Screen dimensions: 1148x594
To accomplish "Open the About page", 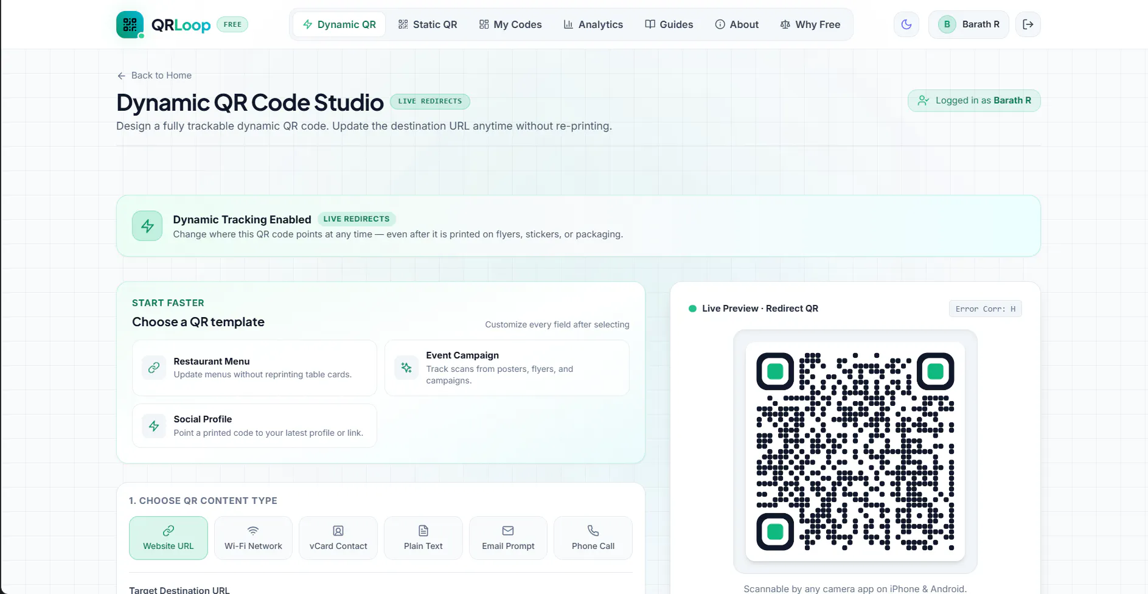I will tap(737, 24).
